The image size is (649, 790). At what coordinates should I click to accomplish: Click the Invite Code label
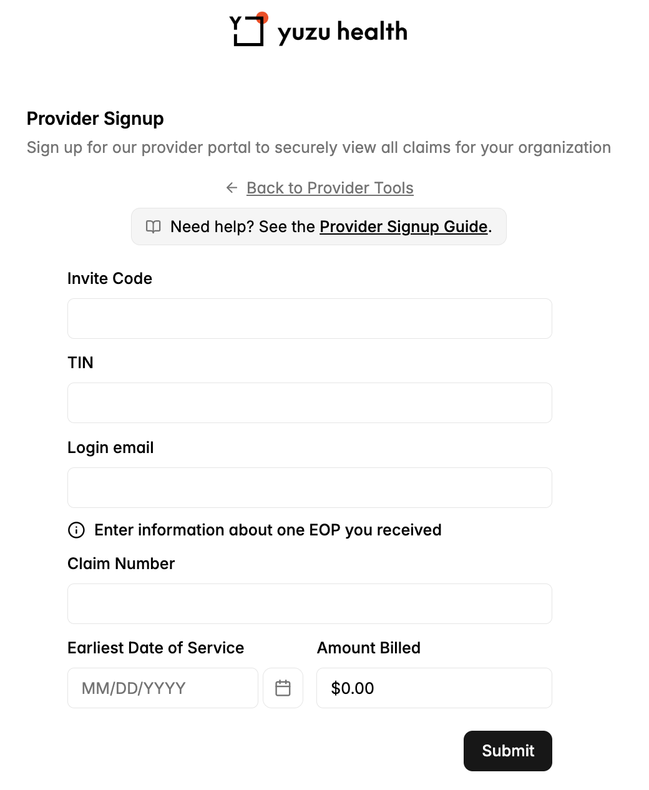(110, 278)
